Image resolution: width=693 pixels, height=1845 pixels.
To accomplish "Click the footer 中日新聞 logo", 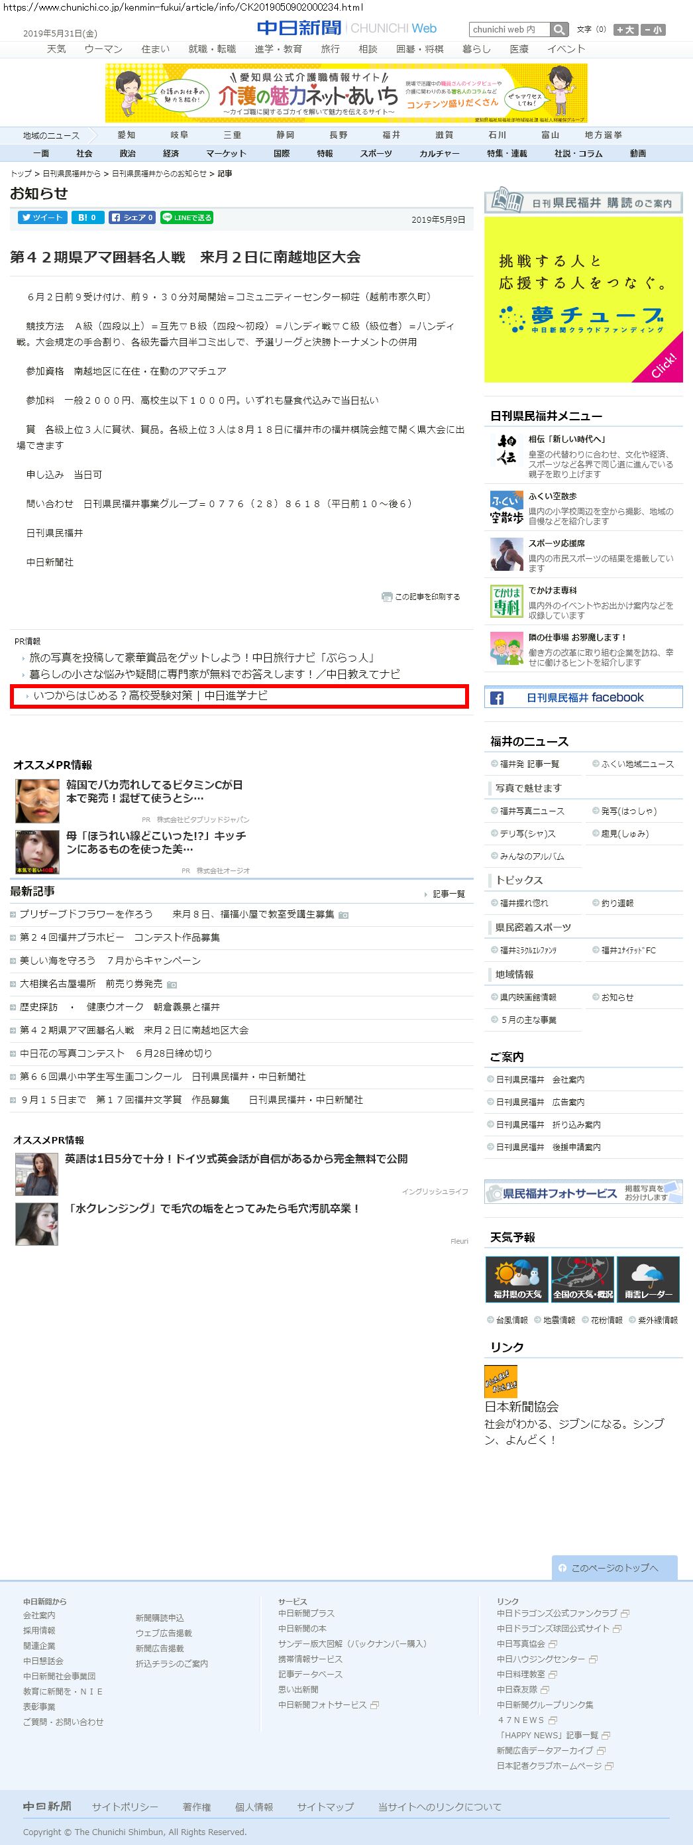I will (47, 1807).
